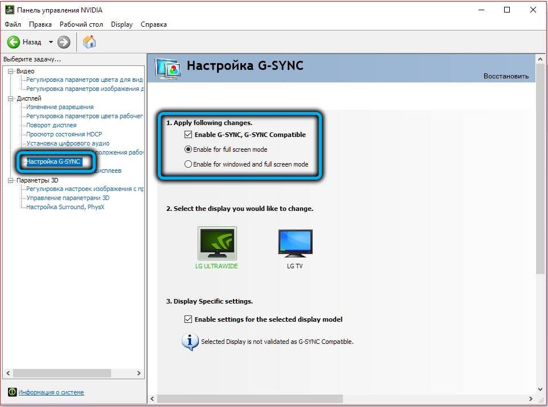Image resolution: width=548 pixels, height=407 pixels.
Task: Click the Home icon in toolbar
Action: pos(89,42)
